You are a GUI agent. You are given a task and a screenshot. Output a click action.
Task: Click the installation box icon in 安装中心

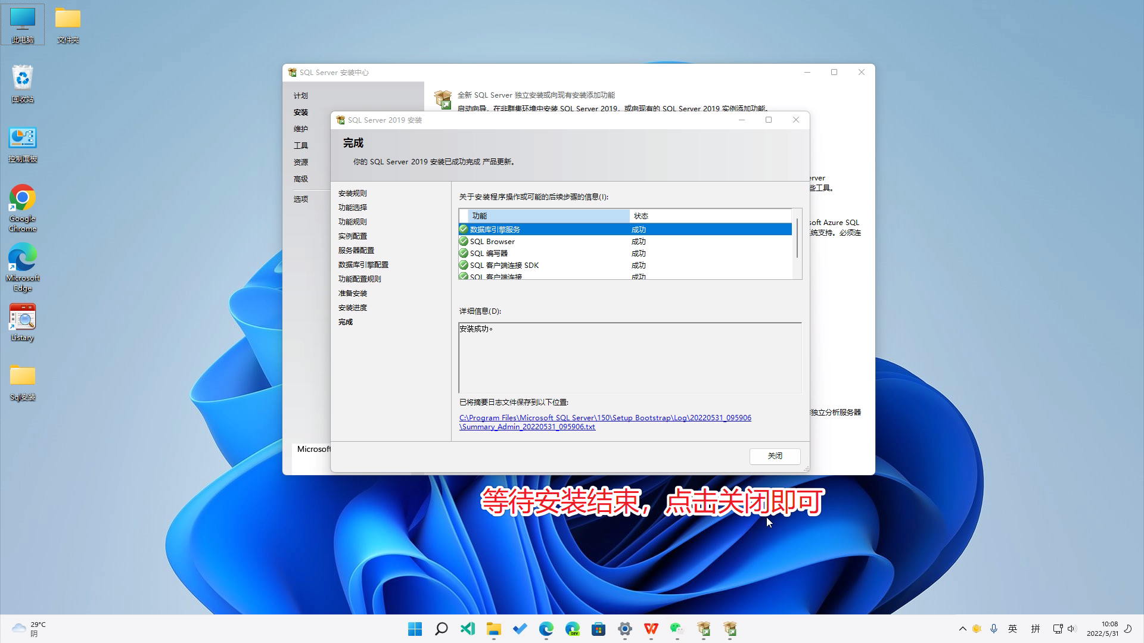pyautogui.click(x=443, y=99)
